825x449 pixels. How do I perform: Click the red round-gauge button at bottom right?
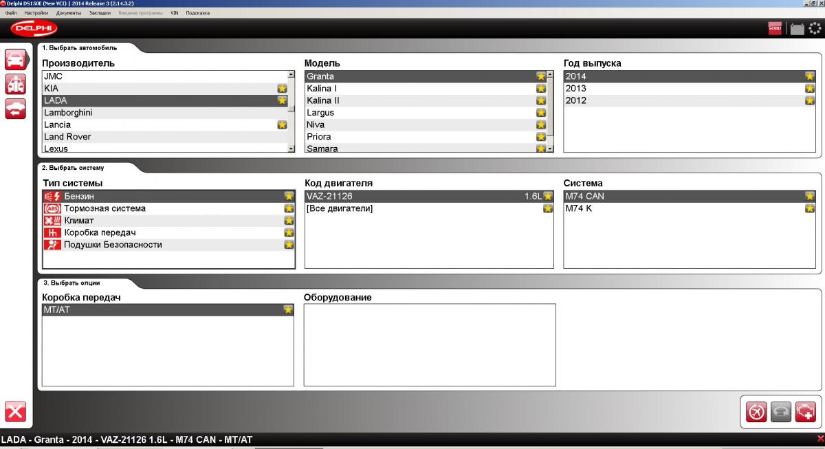757,411
